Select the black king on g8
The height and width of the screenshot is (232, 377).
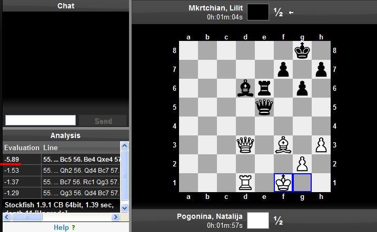(302, 50)
